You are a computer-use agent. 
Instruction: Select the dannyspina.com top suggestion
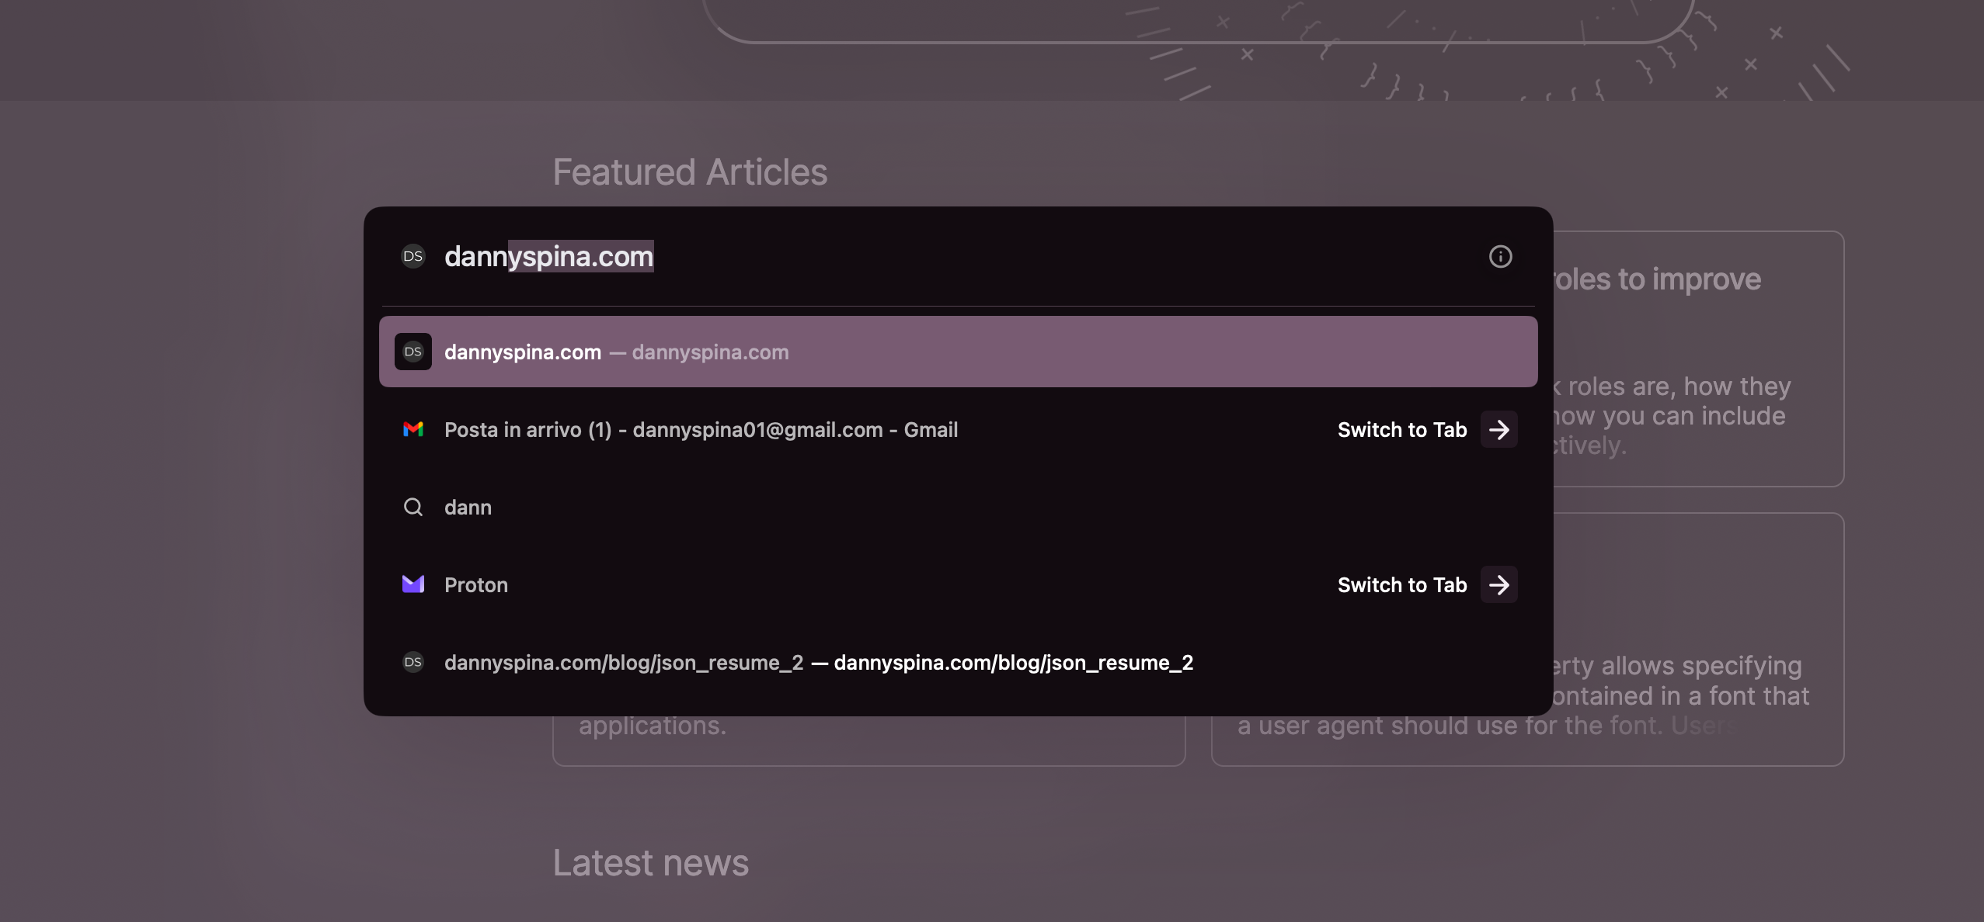(x=958, y=352)
